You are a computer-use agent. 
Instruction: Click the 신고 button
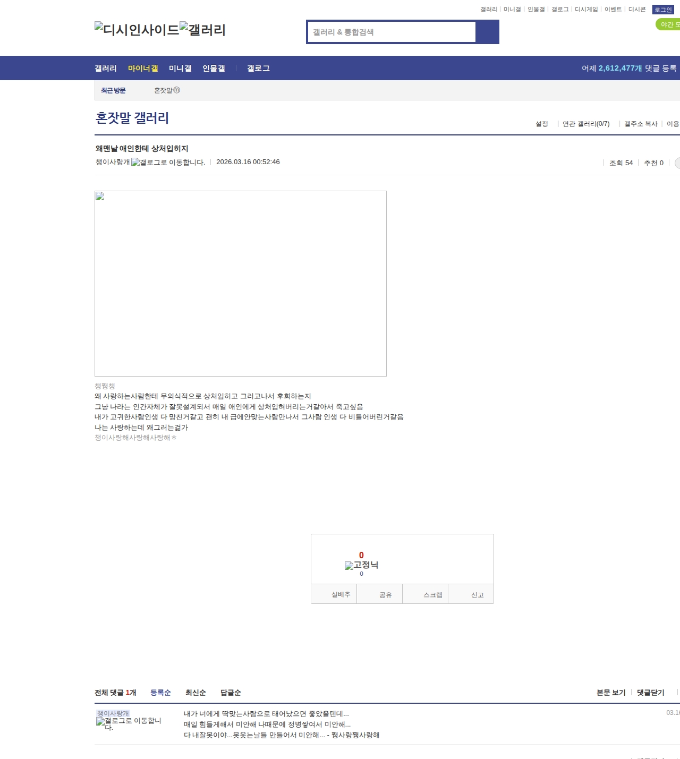click(471, 594)
